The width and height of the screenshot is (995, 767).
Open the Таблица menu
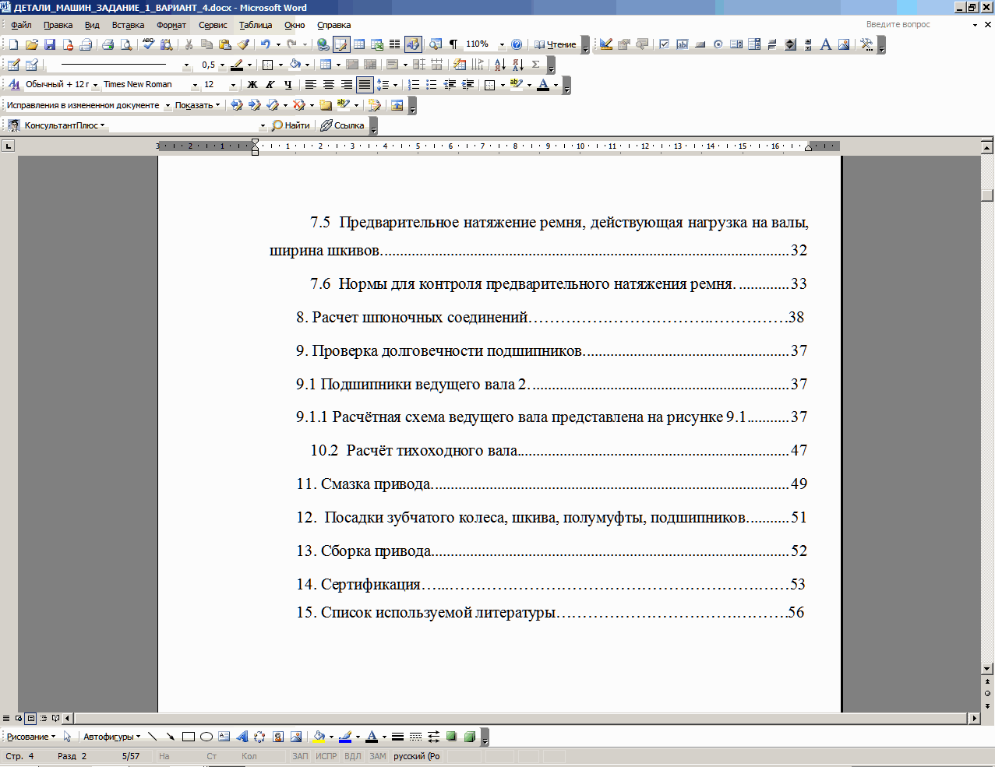coord(256,25)
